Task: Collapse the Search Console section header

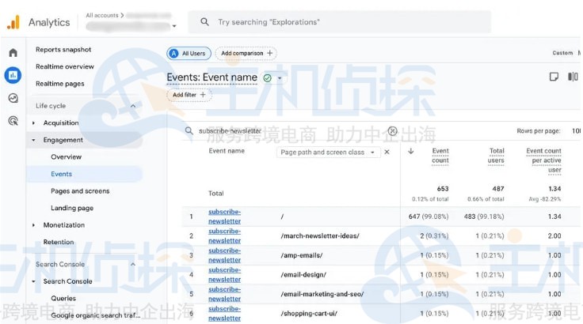Action: tap(133, 264)
